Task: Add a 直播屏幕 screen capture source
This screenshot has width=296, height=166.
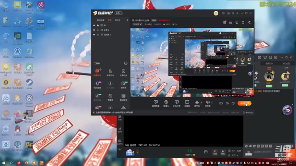Action: pos(155,103)
